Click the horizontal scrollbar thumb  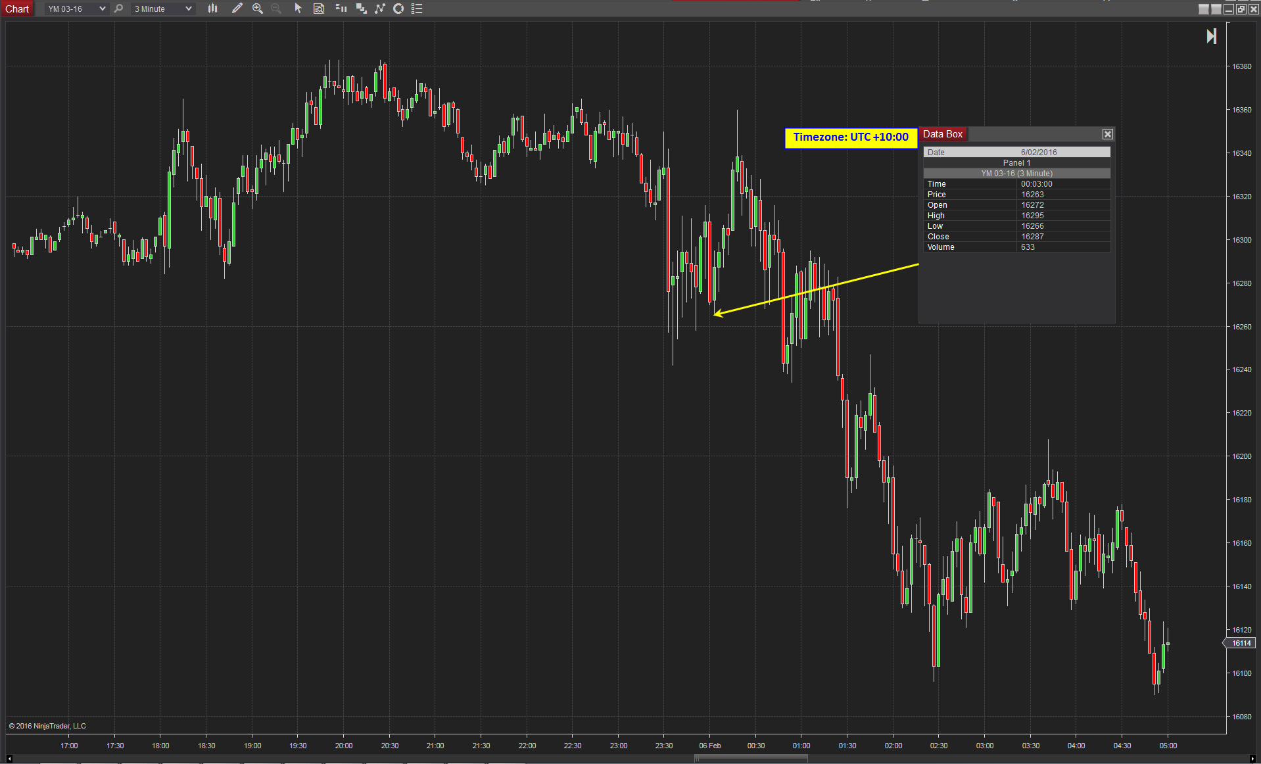pyautogui.click(x=751, y=759)
